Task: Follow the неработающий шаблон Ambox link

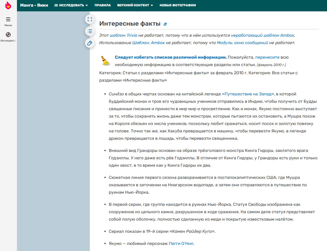Action: click(x=262, y=35)
